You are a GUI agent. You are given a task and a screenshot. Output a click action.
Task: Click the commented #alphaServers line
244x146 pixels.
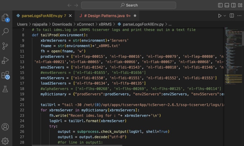pos(131,89)
